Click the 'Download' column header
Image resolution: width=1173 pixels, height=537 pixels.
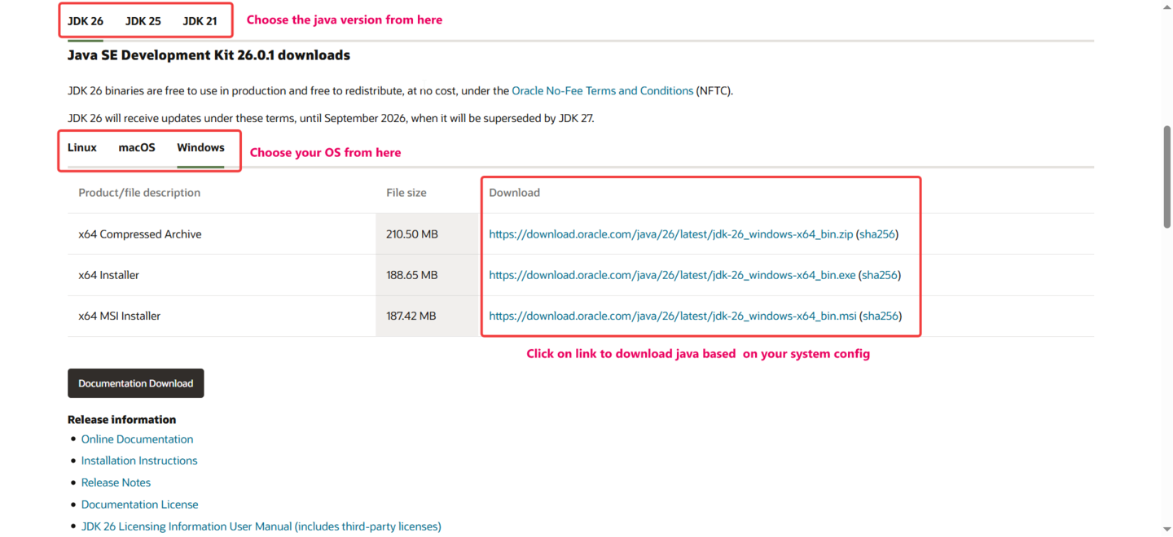pyautogui.click(x=514, y=193)
